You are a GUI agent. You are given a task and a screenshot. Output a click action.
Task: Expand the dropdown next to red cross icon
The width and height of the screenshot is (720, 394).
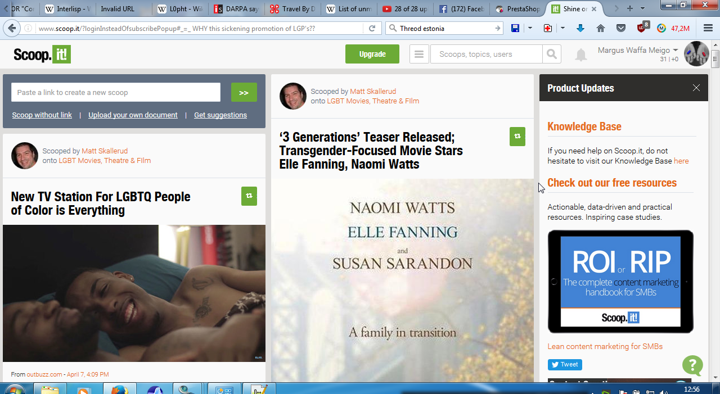[x=562, y=28]
